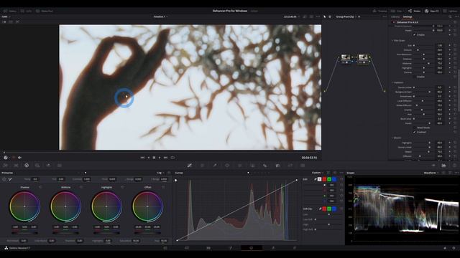
Task: Reset the Midtone color wheel
Action: pos(81,187)
